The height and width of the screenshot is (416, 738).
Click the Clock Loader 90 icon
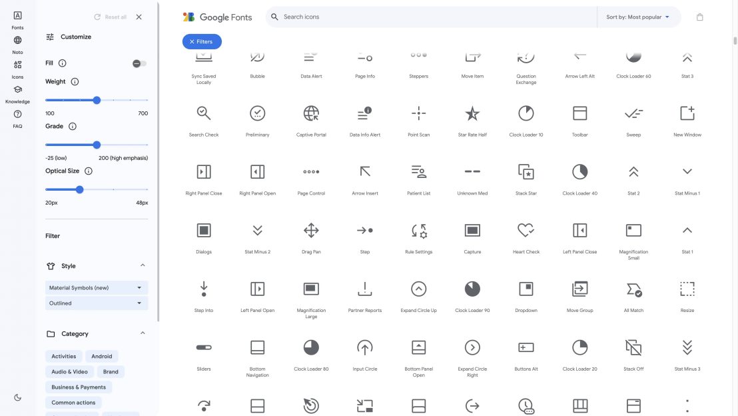[x=472, y=288]
